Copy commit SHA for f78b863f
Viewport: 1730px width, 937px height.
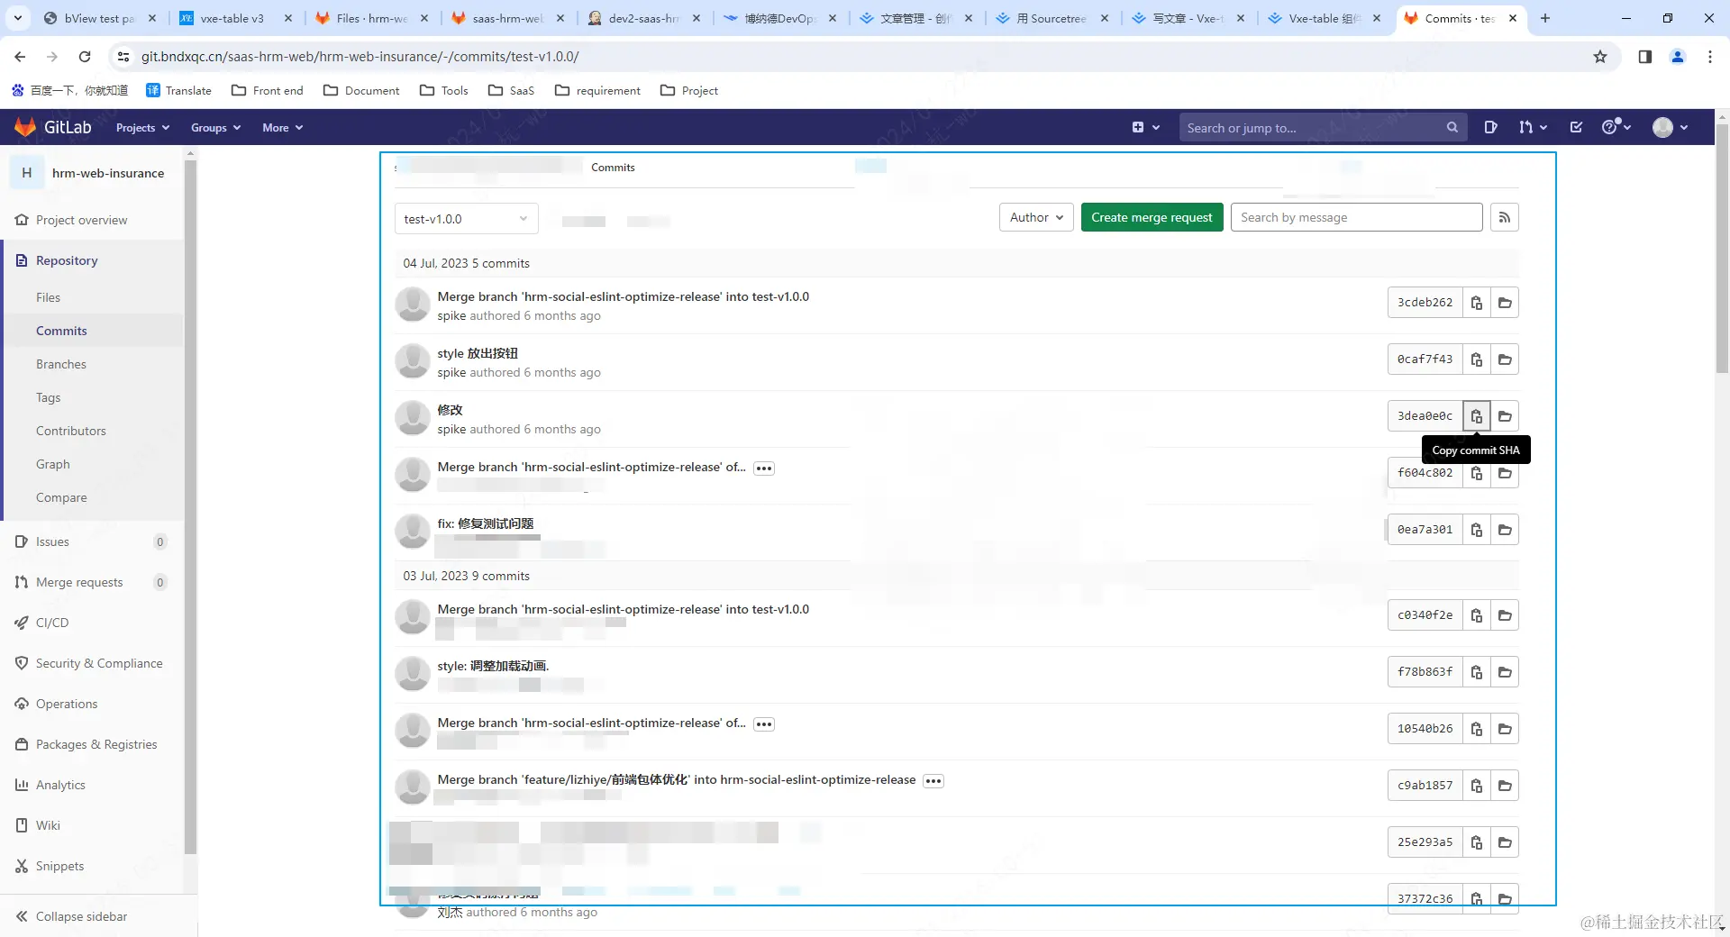coord(1476,672)
